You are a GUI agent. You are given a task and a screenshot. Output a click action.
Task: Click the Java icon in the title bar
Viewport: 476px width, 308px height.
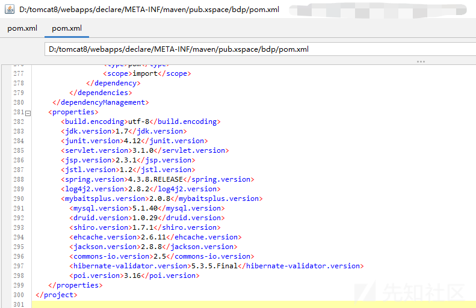pyautogui.click(x=8, y=10)
